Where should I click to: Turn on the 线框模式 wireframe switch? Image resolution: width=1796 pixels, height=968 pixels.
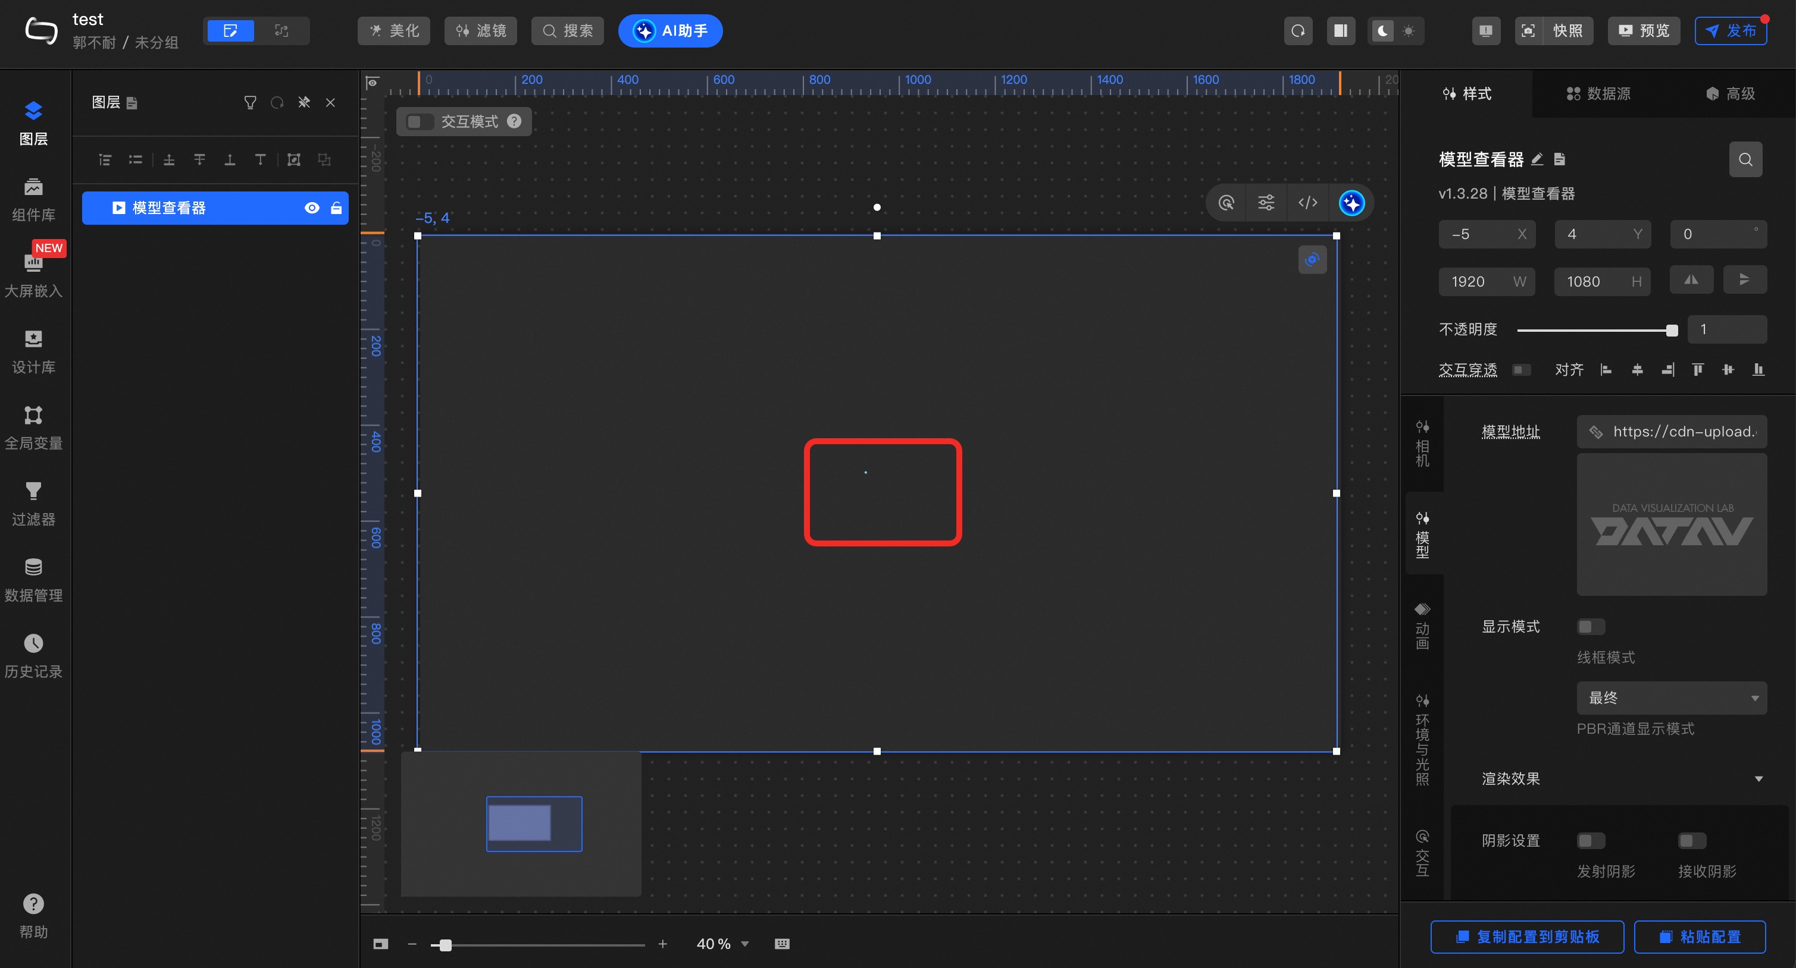click(1590, 627)
